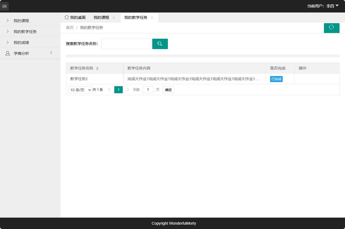Open the 10 条/页 page size dropdown
The width and height of the screenshot is (345, 229).
[80, 89]
